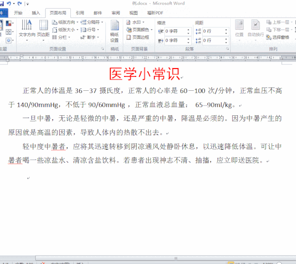Open 纸张大小 paper size menu

pyautogui.click(x=65, y=30)
